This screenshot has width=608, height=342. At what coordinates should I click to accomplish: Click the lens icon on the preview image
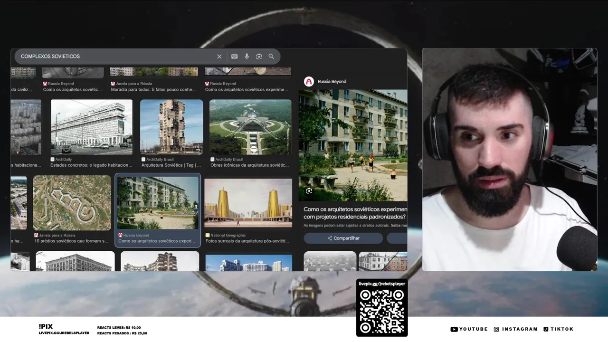pos(309,191)
